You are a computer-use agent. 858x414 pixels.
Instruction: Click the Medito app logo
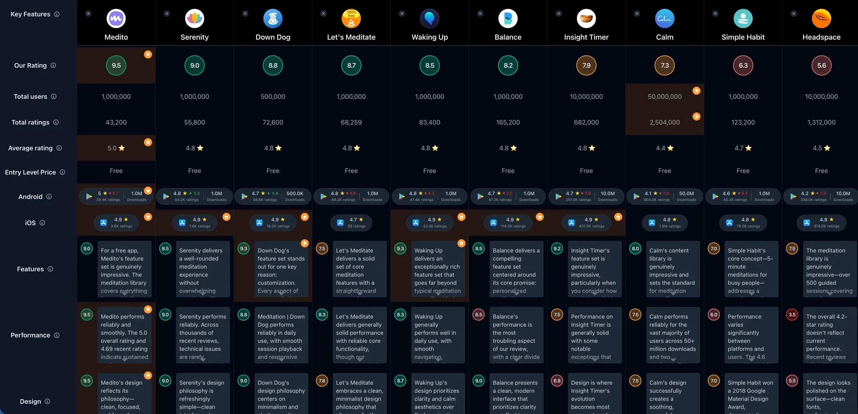(x=116, y=18)
